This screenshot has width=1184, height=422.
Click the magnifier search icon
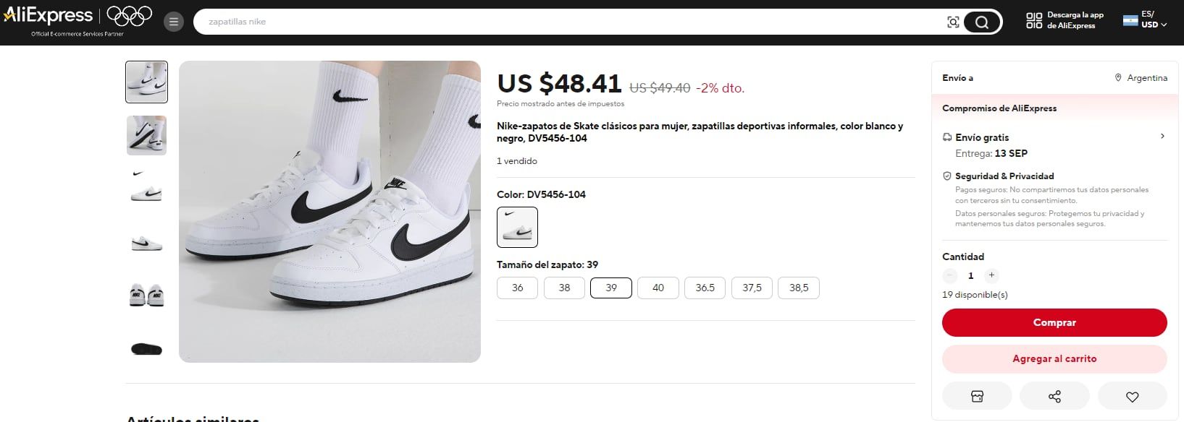982,22
